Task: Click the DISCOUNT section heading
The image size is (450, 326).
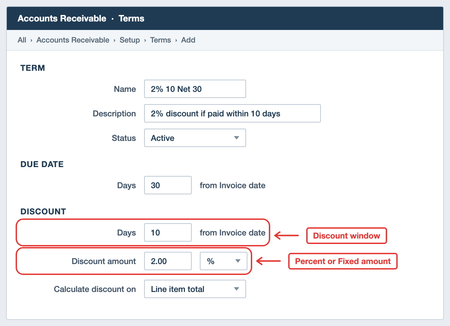Action: (x=43, y=211)
